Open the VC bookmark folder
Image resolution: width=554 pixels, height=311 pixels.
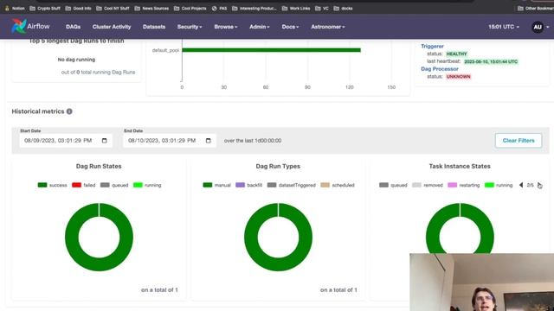pyautogui.click(x=322, y=8)
